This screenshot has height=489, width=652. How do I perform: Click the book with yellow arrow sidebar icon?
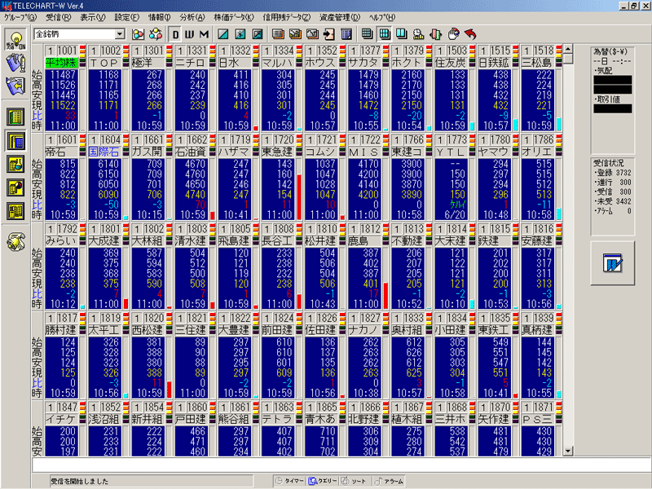coord(15,86)
